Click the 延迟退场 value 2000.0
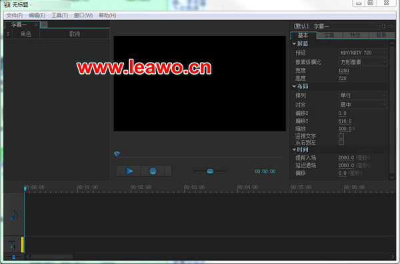The image size is (400, 264). tap(346, 165)
